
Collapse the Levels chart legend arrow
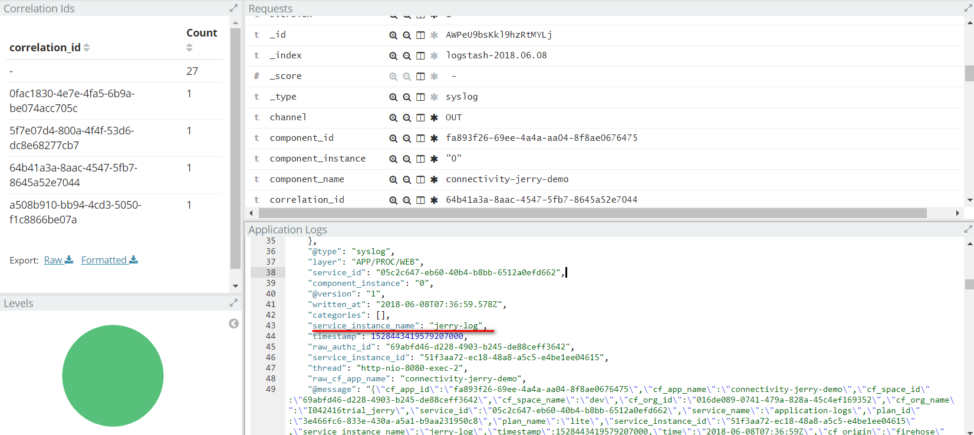(233, 324)
